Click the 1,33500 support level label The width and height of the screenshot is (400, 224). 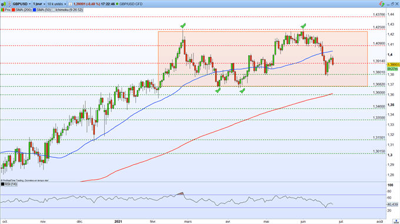pos(379,118)
